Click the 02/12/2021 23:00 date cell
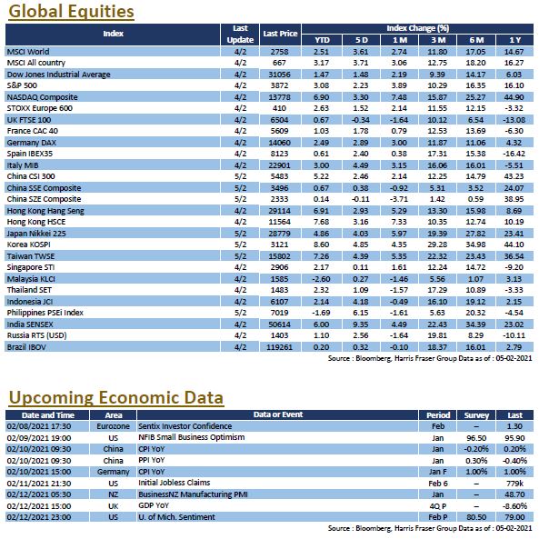Viewport: 539px width, 539px height. (39, 517)
